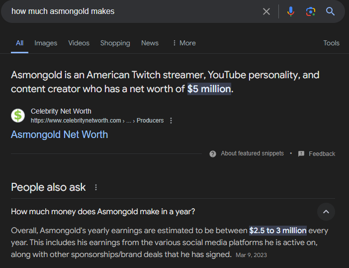This screenshot has width=349, height=268.
Task: Click the About featured snippets help icon
Action: (213, 153)
